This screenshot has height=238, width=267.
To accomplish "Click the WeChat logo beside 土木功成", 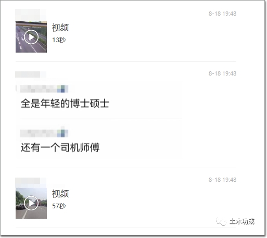I will point(221,221).
